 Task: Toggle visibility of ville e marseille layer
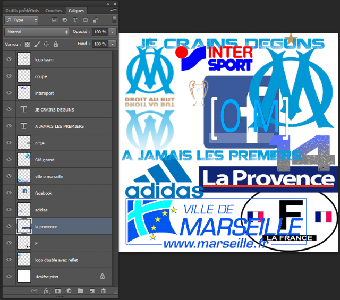(9, 176)
